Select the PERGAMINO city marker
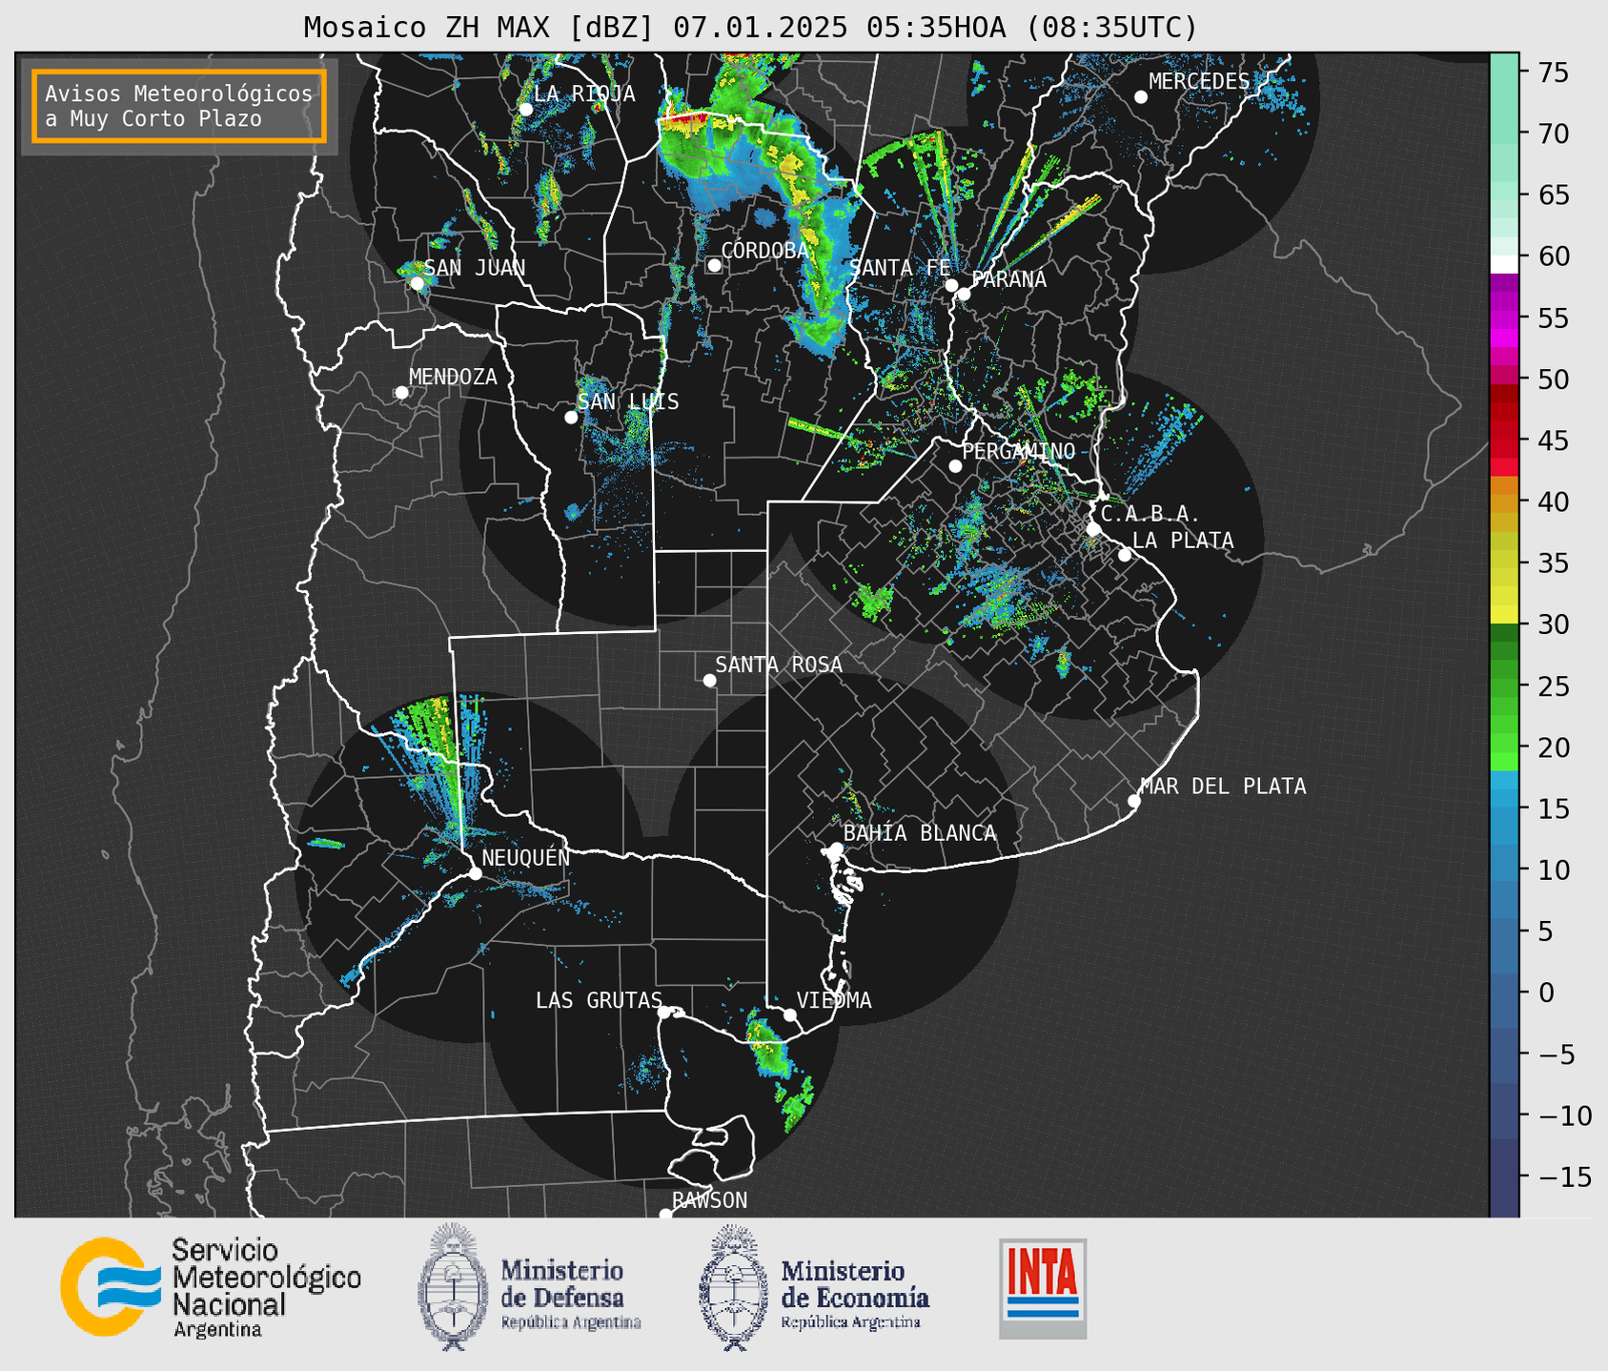The width and height of the screenshot is (1608, 1371). click(x=955, y=466)
